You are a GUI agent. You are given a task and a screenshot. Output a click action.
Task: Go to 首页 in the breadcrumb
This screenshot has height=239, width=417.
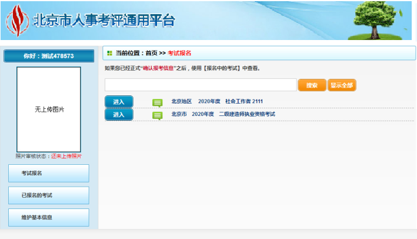pyautogui.click(x=151, y=54)
